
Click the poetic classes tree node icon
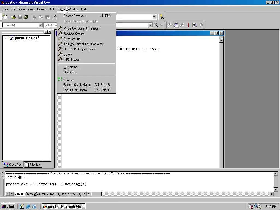(12, 38)
